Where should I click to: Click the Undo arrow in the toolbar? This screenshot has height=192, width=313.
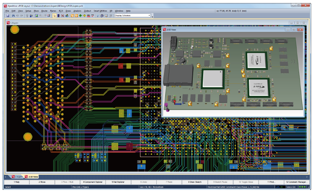[17, 15]
